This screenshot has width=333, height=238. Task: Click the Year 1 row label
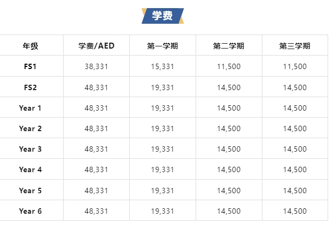[30, 108]
